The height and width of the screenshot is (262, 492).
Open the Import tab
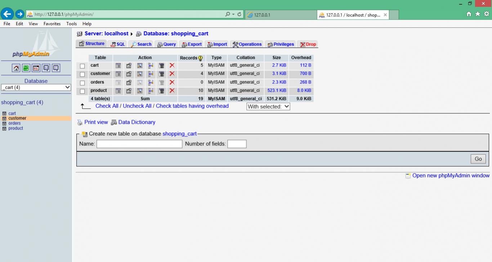(217, 44)
